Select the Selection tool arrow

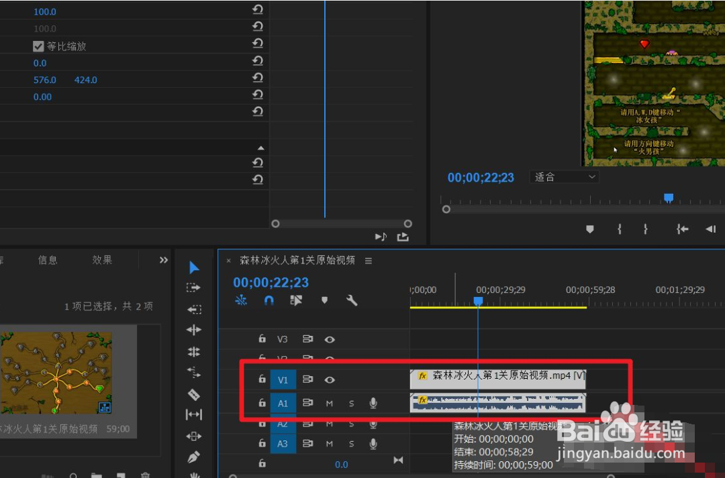pos(194,267)
